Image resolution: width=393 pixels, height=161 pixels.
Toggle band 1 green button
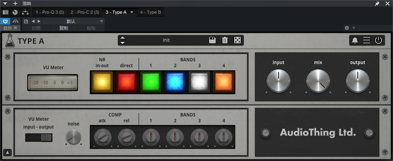(151, 82)
